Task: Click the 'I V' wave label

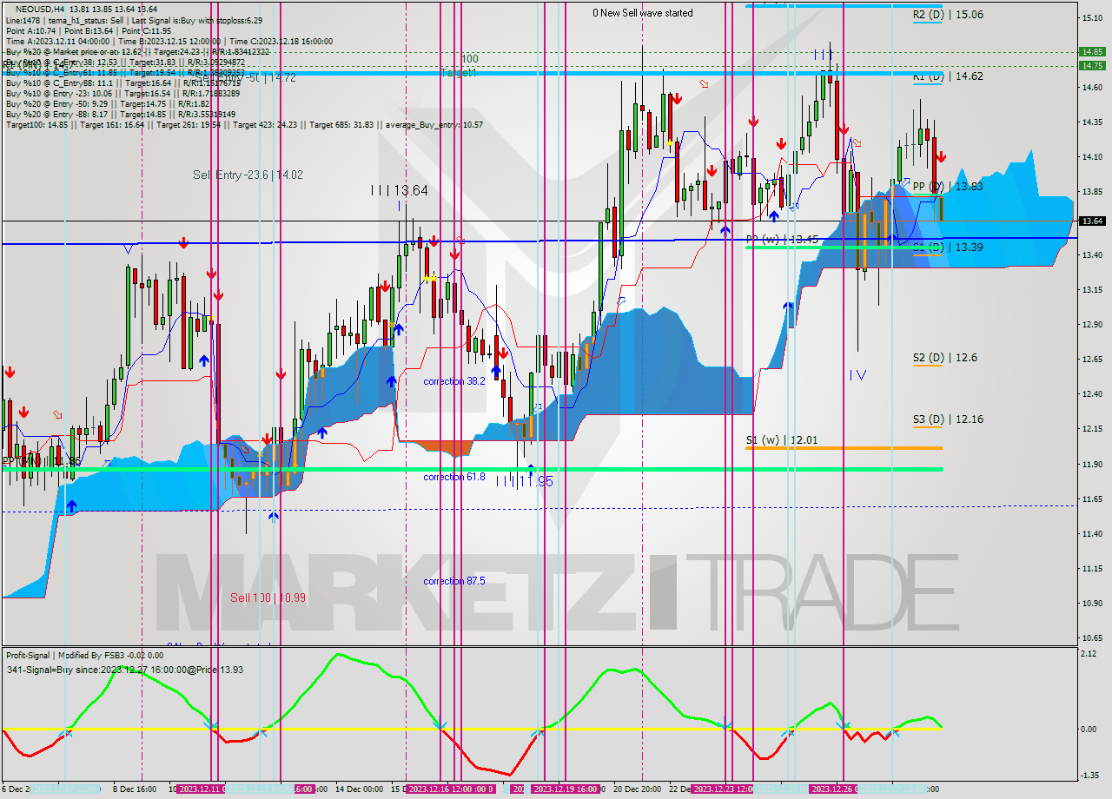Action: [857, 375]
